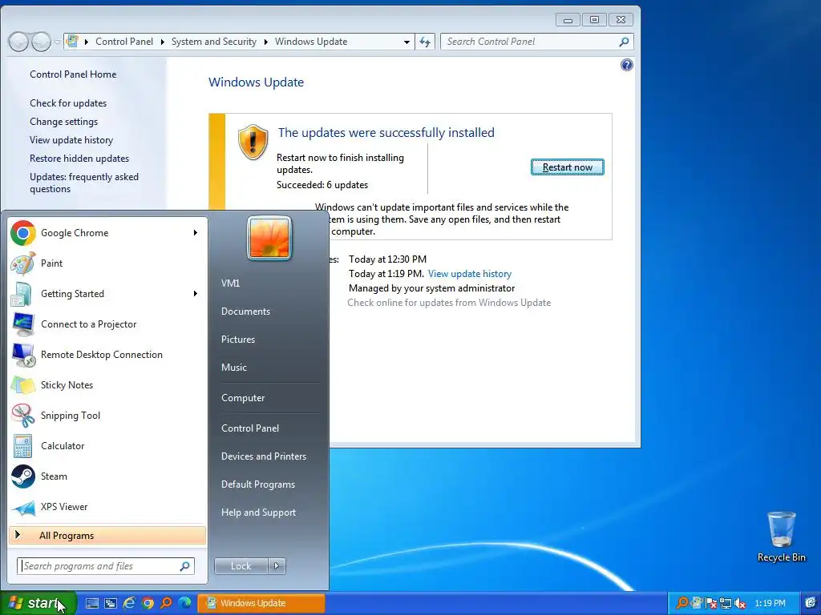Expand All Programs in the Start menu

(x=107, y=535)
